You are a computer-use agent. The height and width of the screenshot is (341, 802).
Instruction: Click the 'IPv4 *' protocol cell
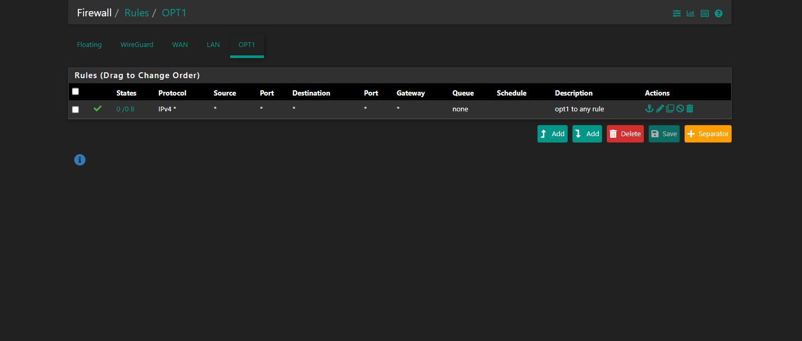coord(167,109)
